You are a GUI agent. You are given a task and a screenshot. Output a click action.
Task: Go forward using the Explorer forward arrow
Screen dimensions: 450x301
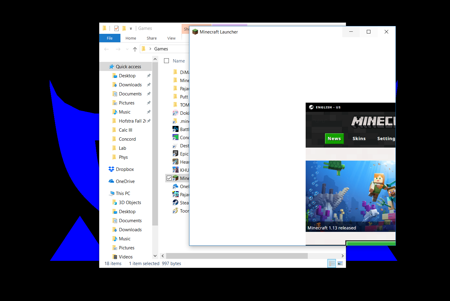[x=118, y=49]
